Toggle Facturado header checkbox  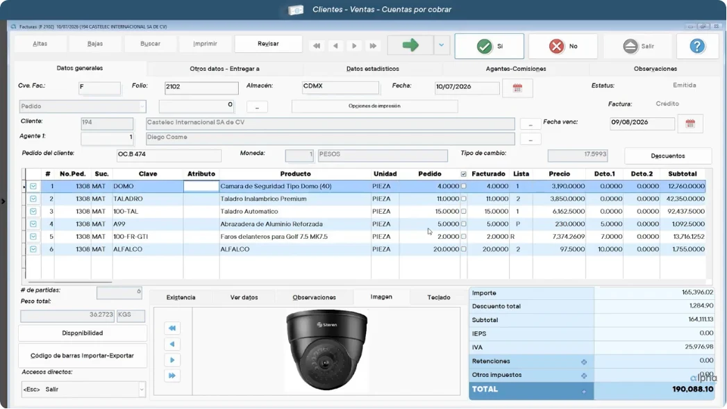click(x=463, y=174)
